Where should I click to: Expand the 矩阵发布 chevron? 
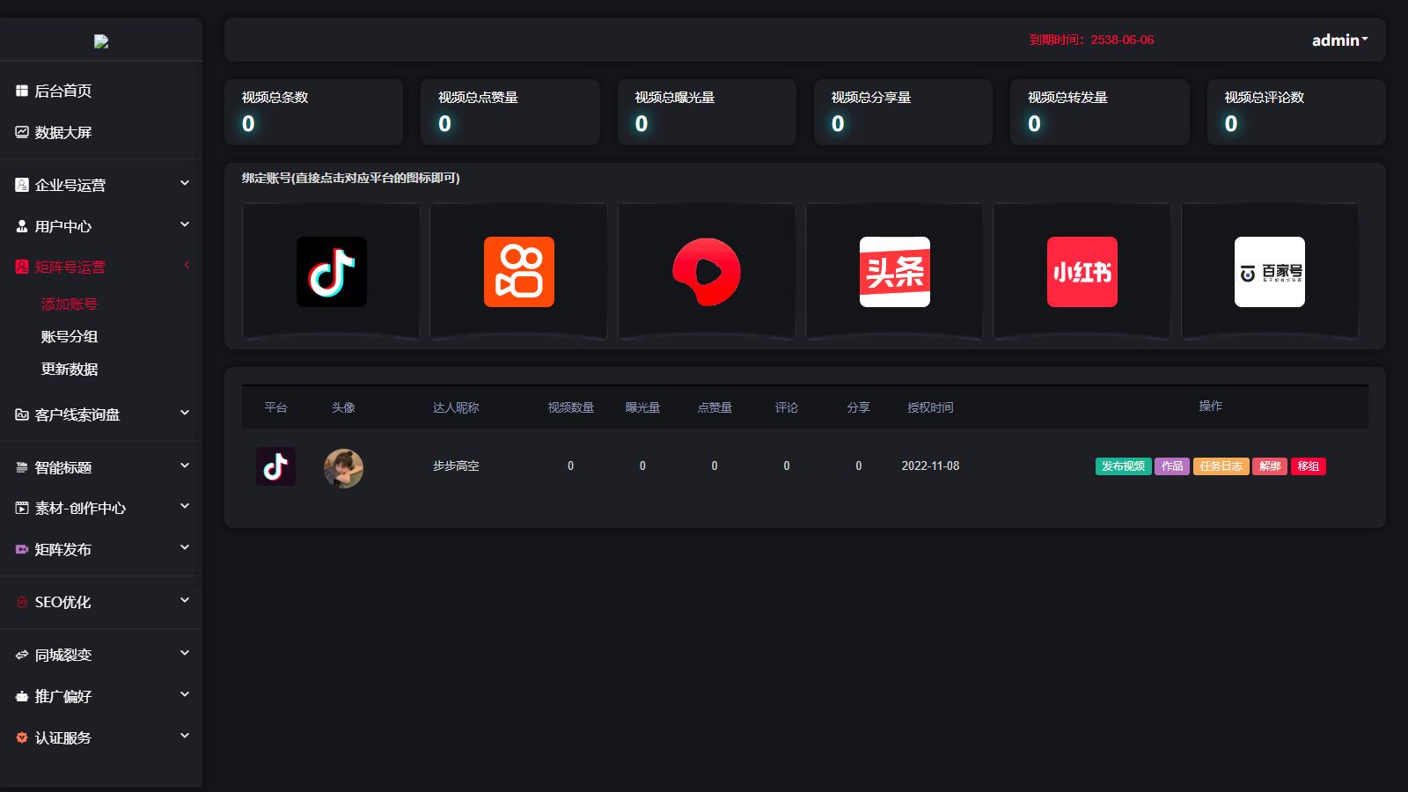185,547
